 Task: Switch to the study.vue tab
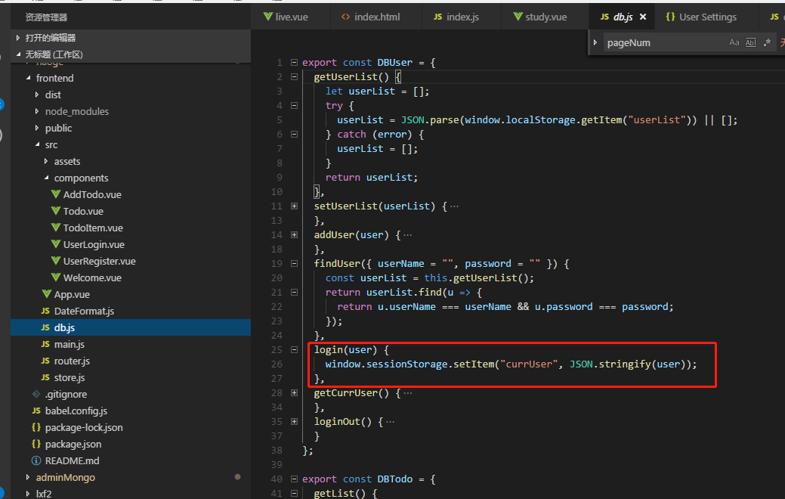(x=539, y=17)
